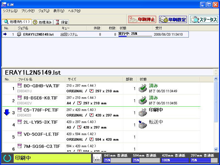220x165 pixels.
Task: Click orientation icon in RI-BSE6-K8.TIF size
Action: [79, 103]
